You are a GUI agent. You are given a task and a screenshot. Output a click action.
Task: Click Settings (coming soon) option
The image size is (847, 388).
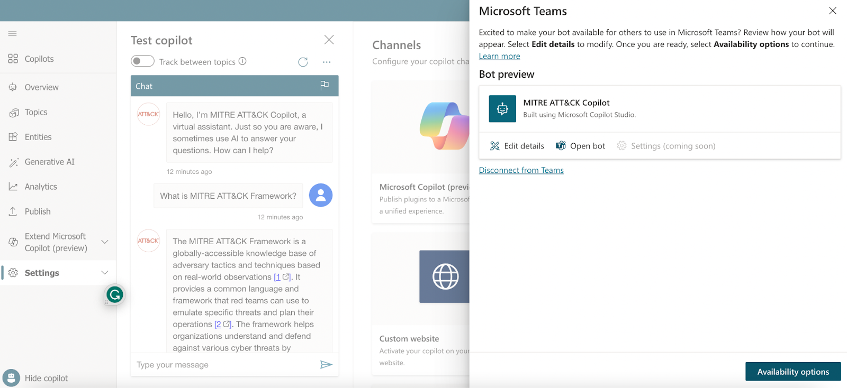666,146
